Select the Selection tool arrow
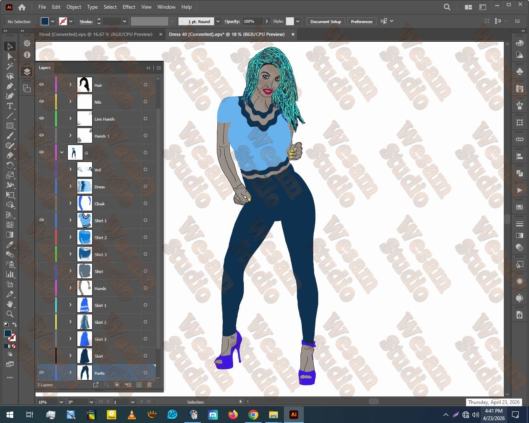529x423 pixels. tap(10, 46)
